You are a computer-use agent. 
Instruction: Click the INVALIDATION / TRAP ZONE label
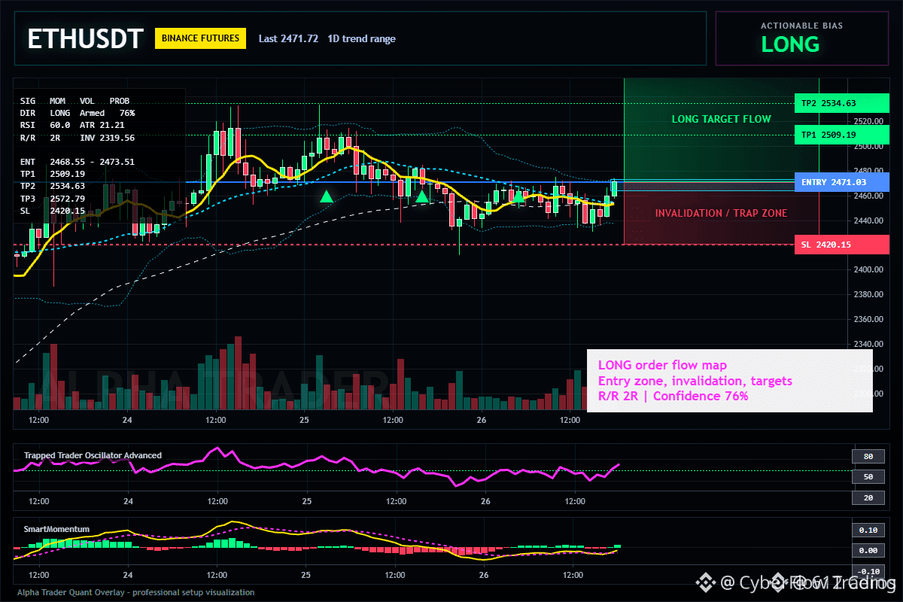[x=721, y=213]
